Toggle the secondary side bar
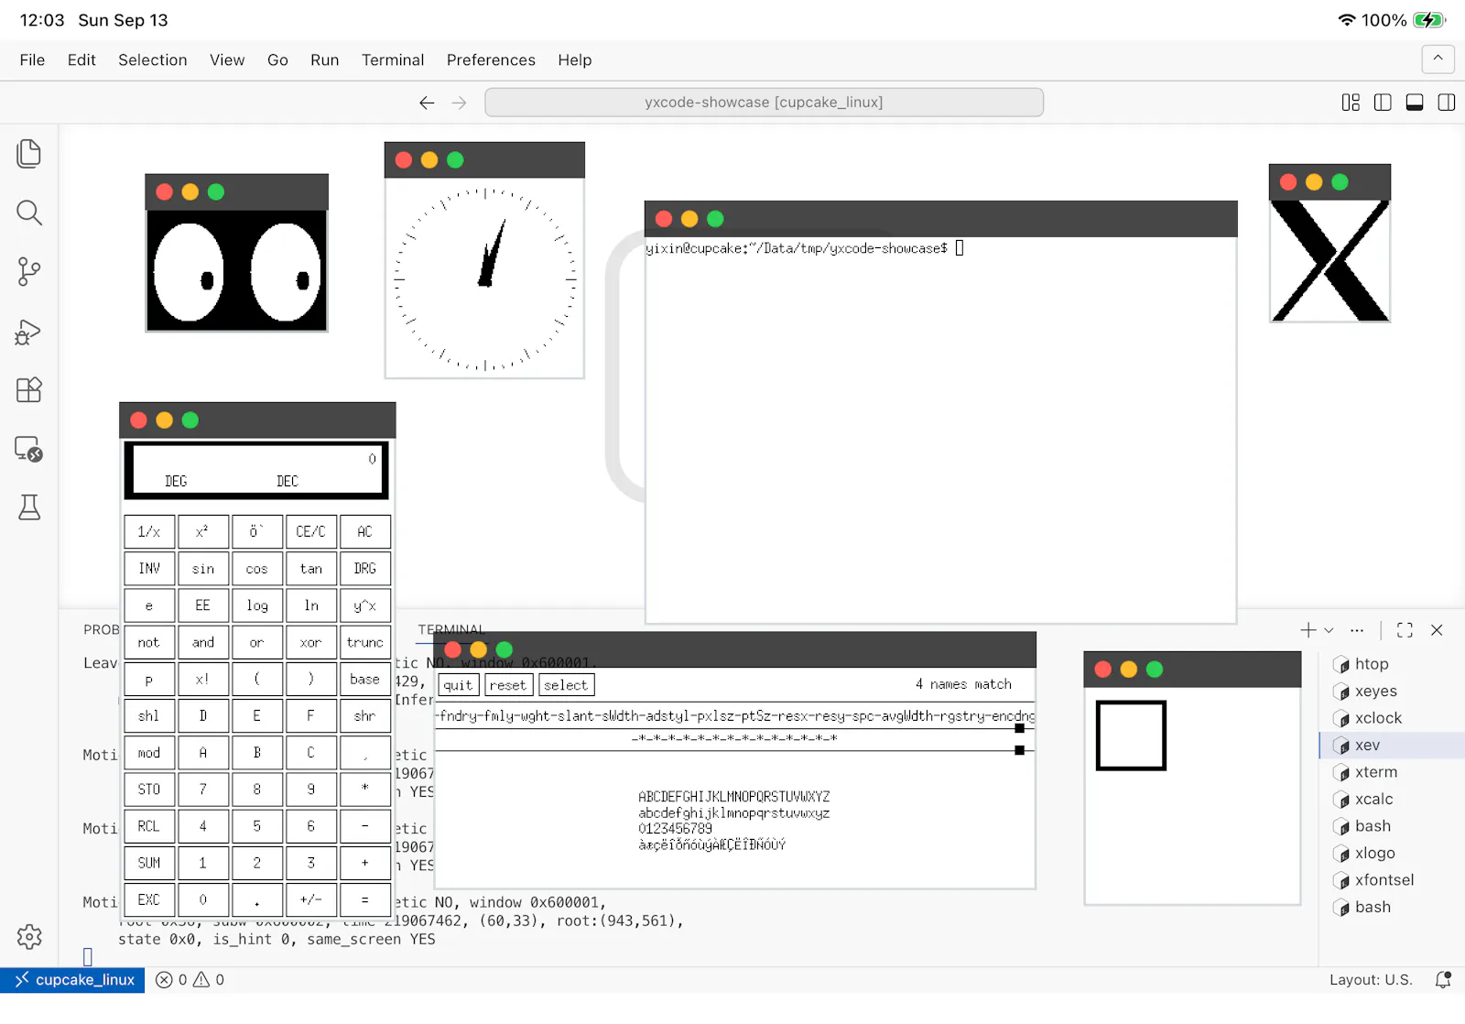 click(1447, 103)
